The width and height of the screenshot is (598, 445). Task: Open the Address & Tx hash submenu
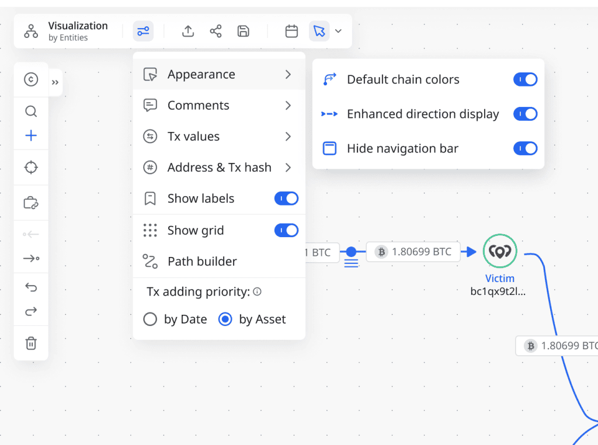[x=219, y=168]
